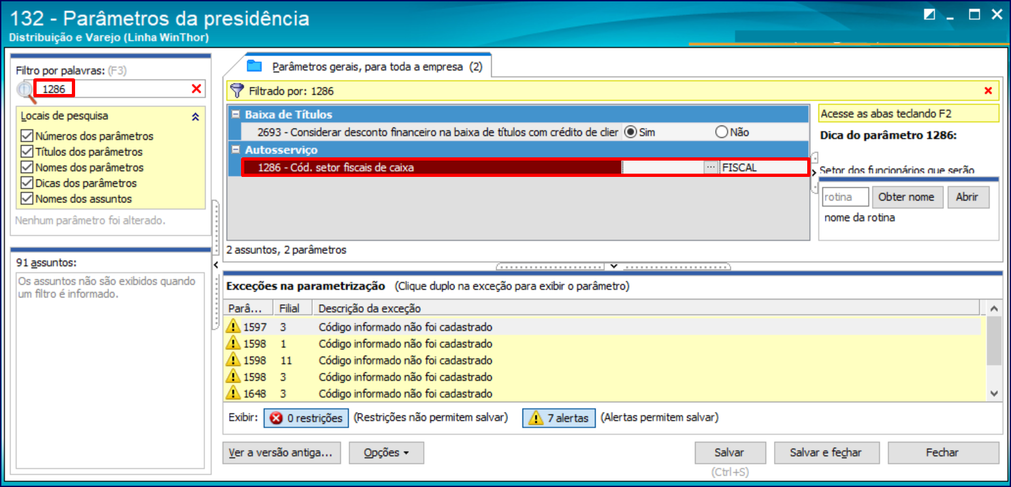Sort by 'Descrição da exceção' header
The width and height of the screenshot is (1011, 487).
647,308
